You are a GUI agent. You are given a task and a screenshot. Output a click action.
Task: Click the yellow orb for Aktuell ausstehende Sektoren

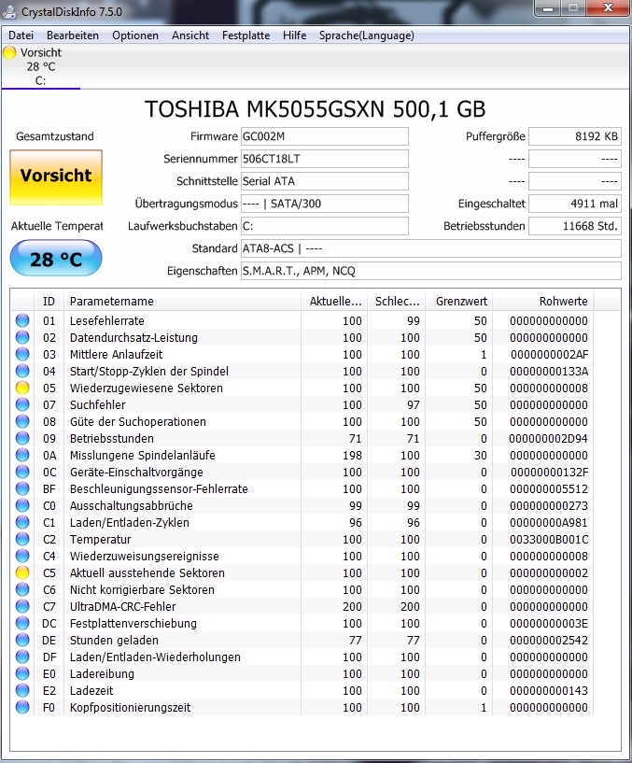22,572
